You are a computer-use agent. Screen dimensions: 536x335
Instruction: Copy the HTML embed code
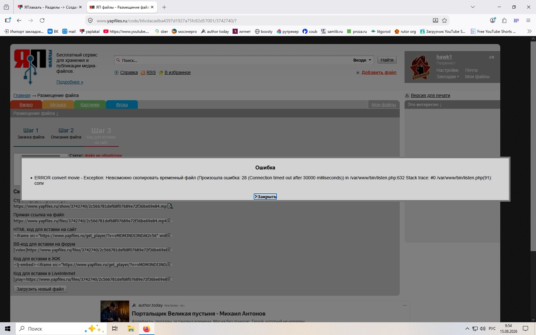(x=170, y=235)
